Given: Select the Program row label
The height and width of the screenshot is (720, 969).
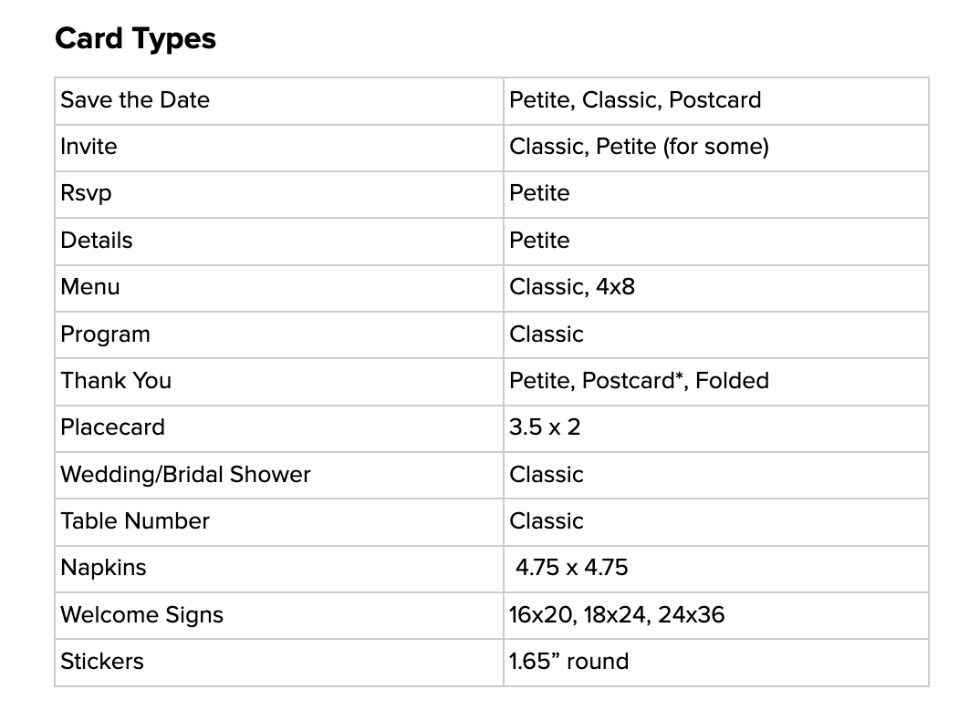Looking at the screenshot, I should [105, 334].
